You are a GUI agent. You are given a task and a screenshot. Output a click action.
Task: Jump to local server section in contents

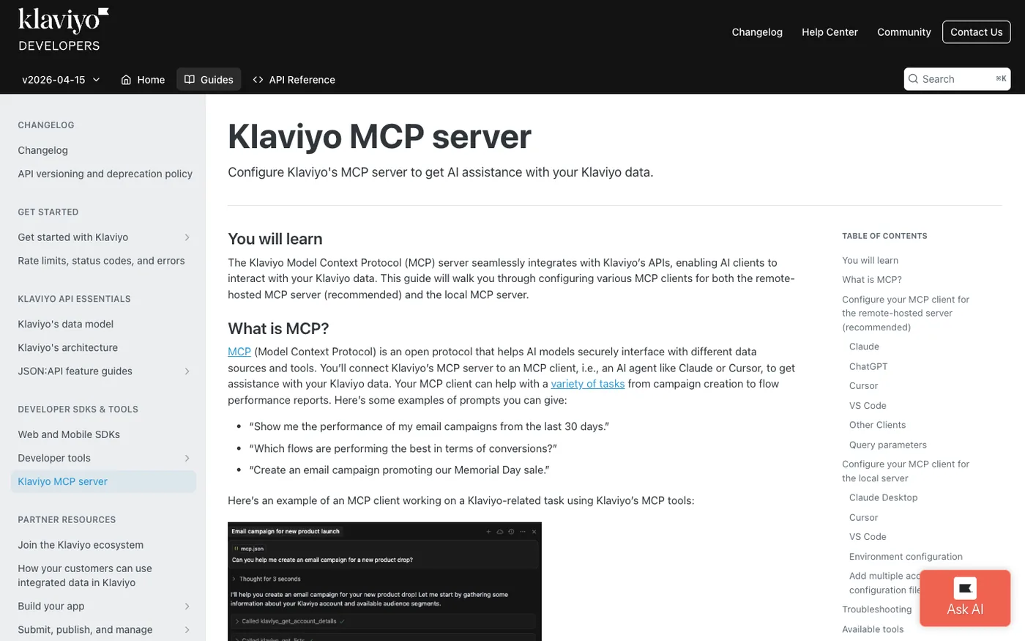tap(906, 471)
